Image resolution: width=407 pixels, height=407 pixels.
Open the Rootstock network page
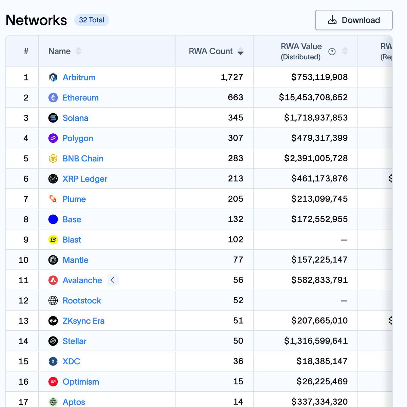pyautogui.click(x=82, y=301)
